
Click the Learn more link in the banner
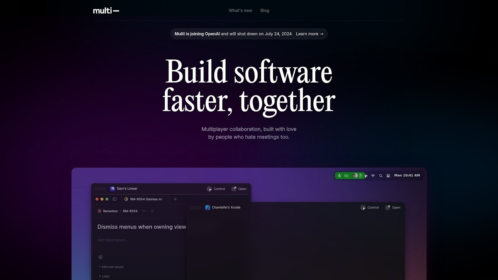310,34
